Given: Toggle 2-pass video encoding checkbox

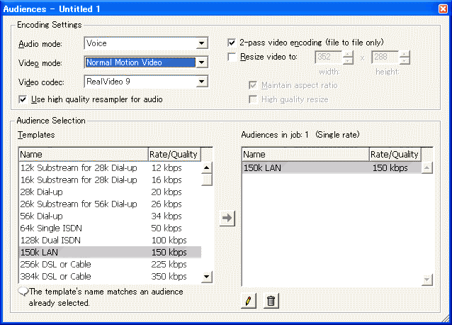Looking at the screenshot, I should (232, 43).
